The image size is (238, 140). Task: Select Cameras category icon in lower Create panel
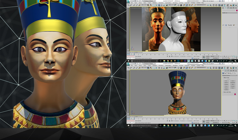pyautogui.click(x=229, y=73)
